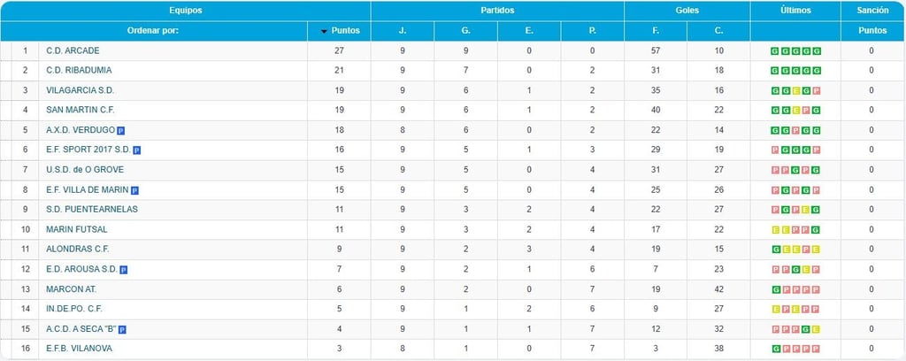Click the blue P icon beside A.C.D. A SECA "B"
This screenshot has width=906, height=361.
(x=122, y=330)
